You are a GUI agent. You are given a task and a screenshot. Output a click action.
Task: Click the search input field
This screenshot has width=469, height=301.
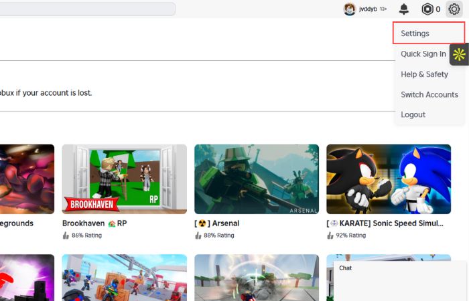tap(87, 9)
